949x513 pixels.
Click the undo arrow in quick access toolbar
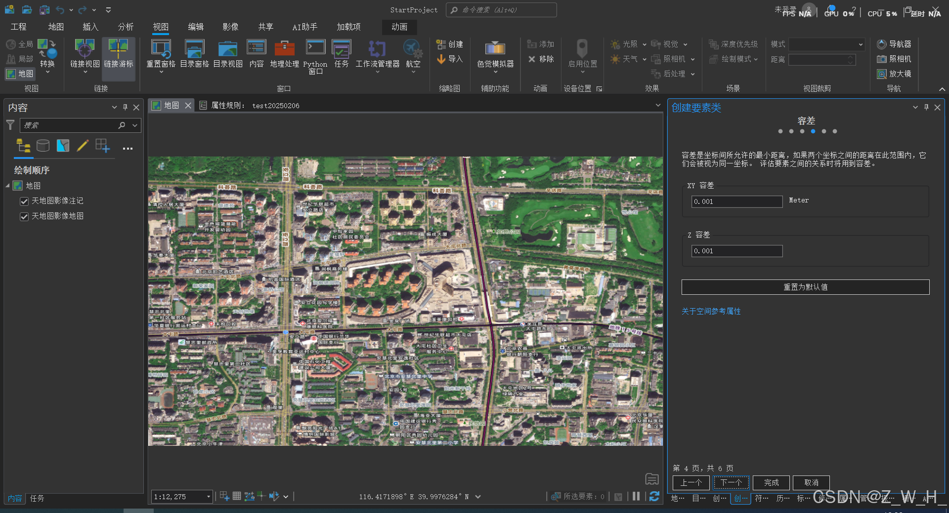pyautogui.click(x=60, y=9)
